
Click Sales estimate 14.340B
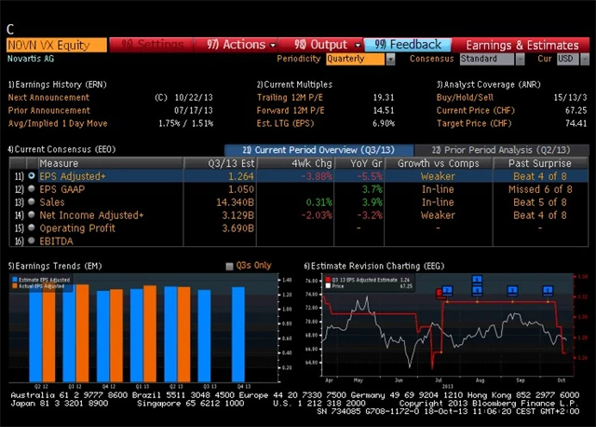(236, 202)
